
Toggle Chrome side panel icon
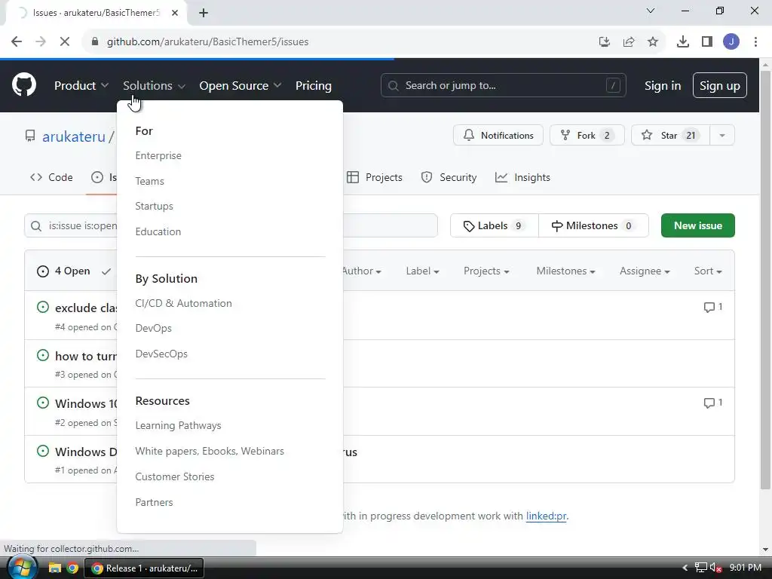[x=707, y=42]
